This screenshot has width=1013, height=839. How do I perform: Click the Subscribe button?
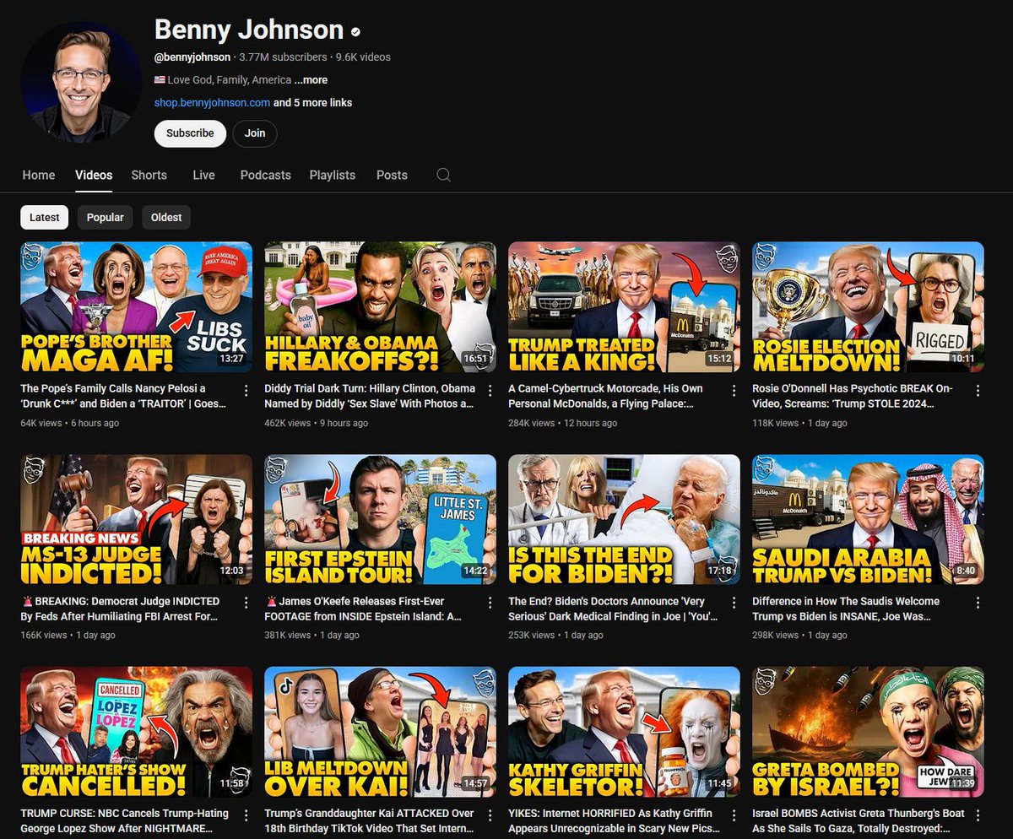pyautogui.click(x=190, y=133)
